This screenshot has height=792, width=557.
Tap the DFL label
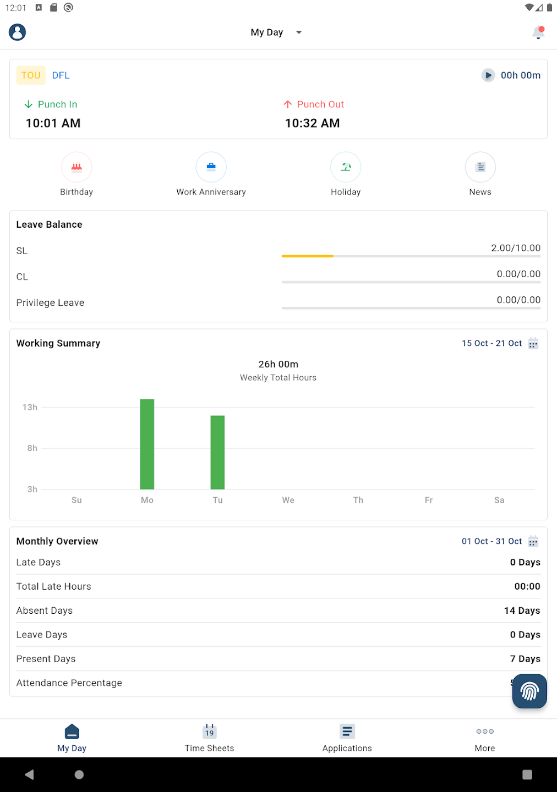[x=61, y=75]
